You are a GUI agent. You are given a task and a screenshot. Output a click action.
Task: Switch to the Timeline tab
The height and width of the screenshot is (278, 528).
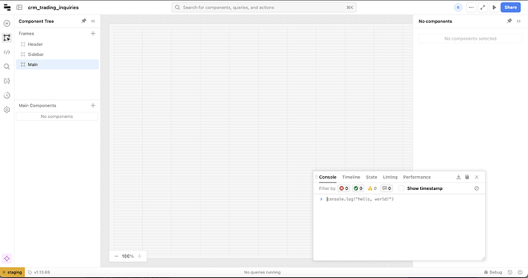(351, 177)
